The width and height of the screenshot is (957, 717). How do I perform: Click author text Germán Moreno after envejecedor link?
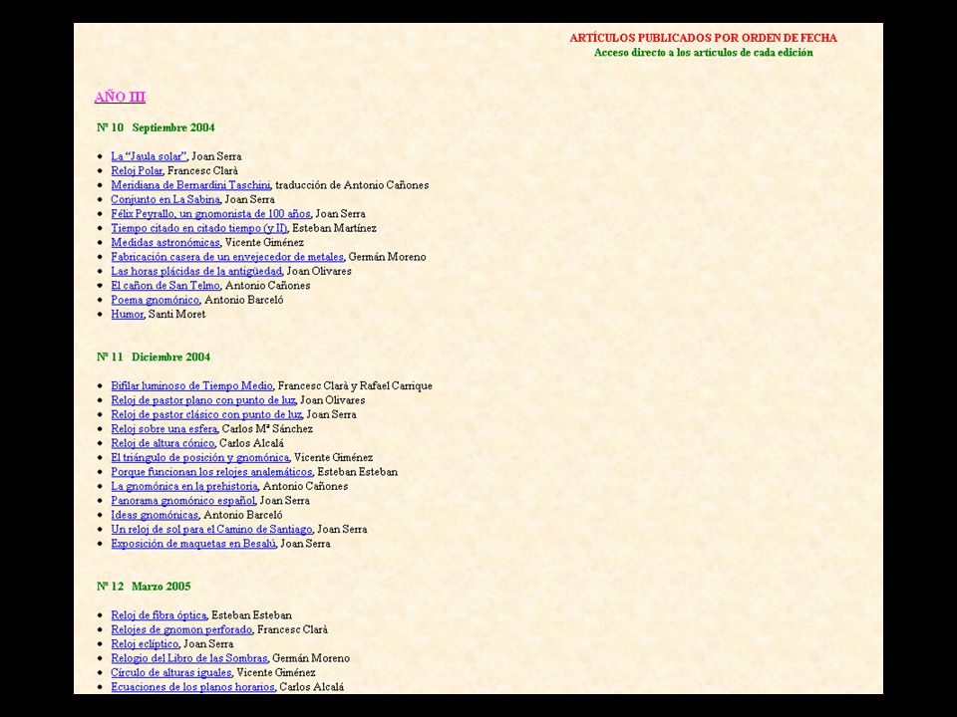click(x=387, y=257)
